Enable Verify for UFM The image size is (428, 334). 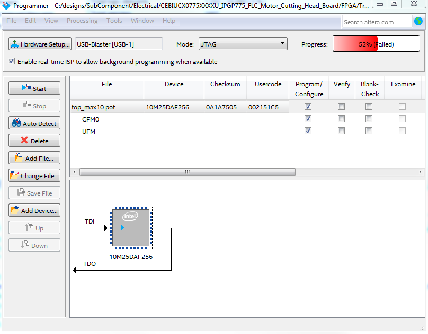pos(341,131)
